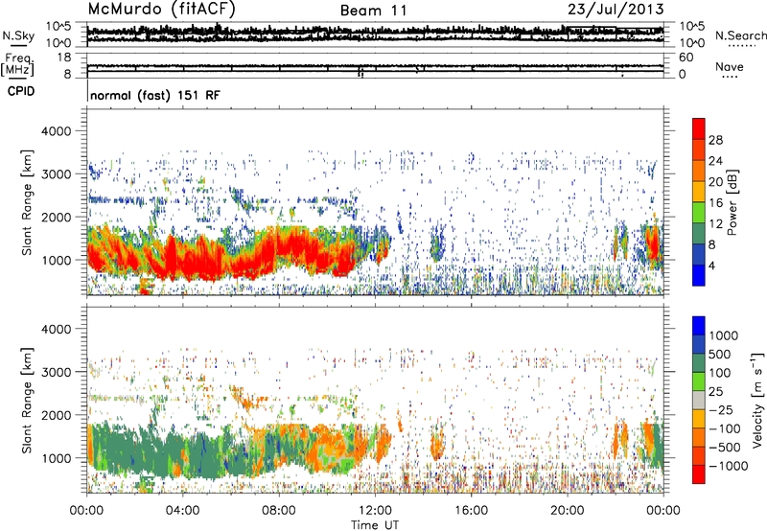Image resolution: width=767 pixels, height=531 pixels.
Task: Click the '4' Power scale value
Action: click(712, 265)
